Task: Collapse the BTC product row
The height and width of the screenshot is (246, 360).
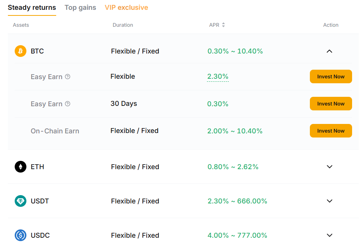Action: point(329,51)
